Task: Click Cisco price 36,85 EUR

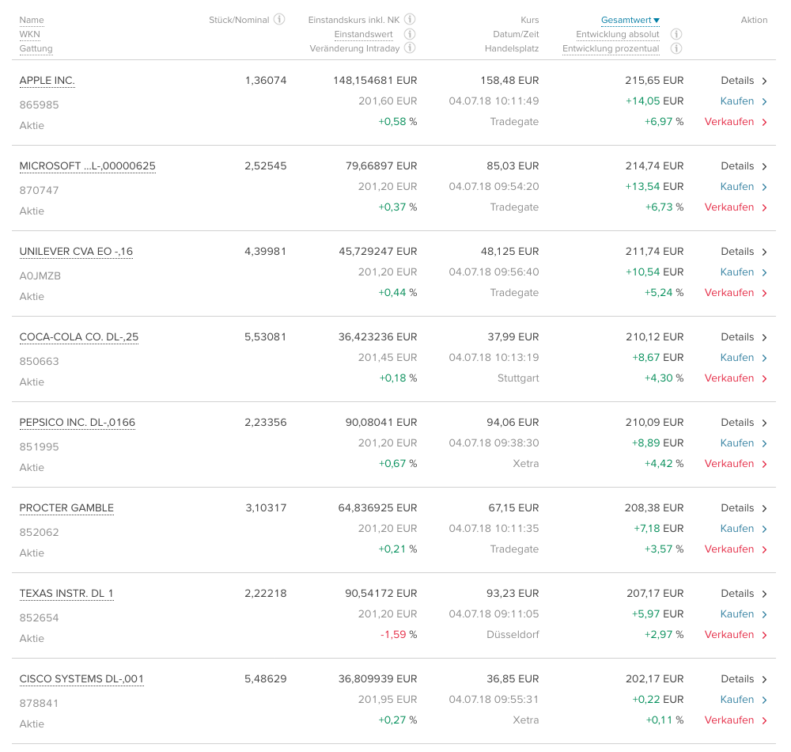Action: point(513,679)
